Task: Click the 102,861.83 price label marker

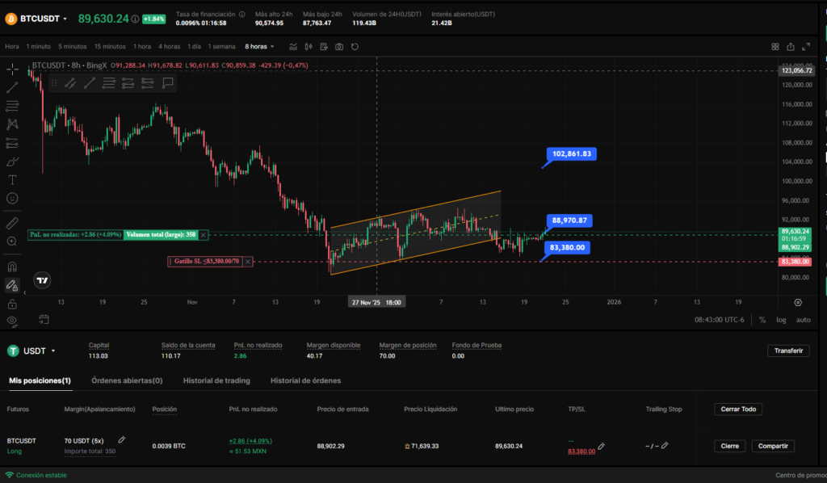Action: click(x=572, y=153)
